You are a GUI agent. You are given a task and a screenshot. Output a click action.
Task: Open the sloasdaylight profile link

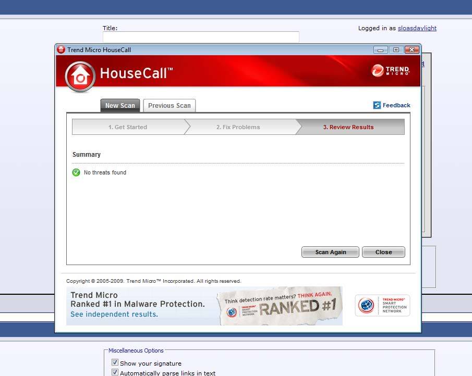pyautogui.click(x=417, y=28)
